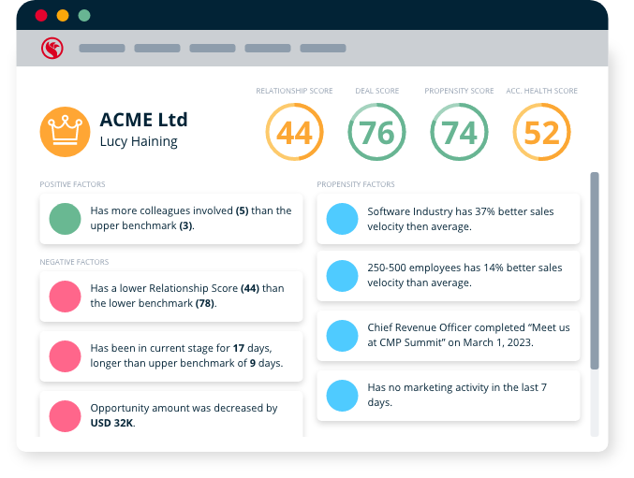This screenshot has width=634, height=478.
Task: Click the vertical scrollbar on the right
Action: point(594,271)
